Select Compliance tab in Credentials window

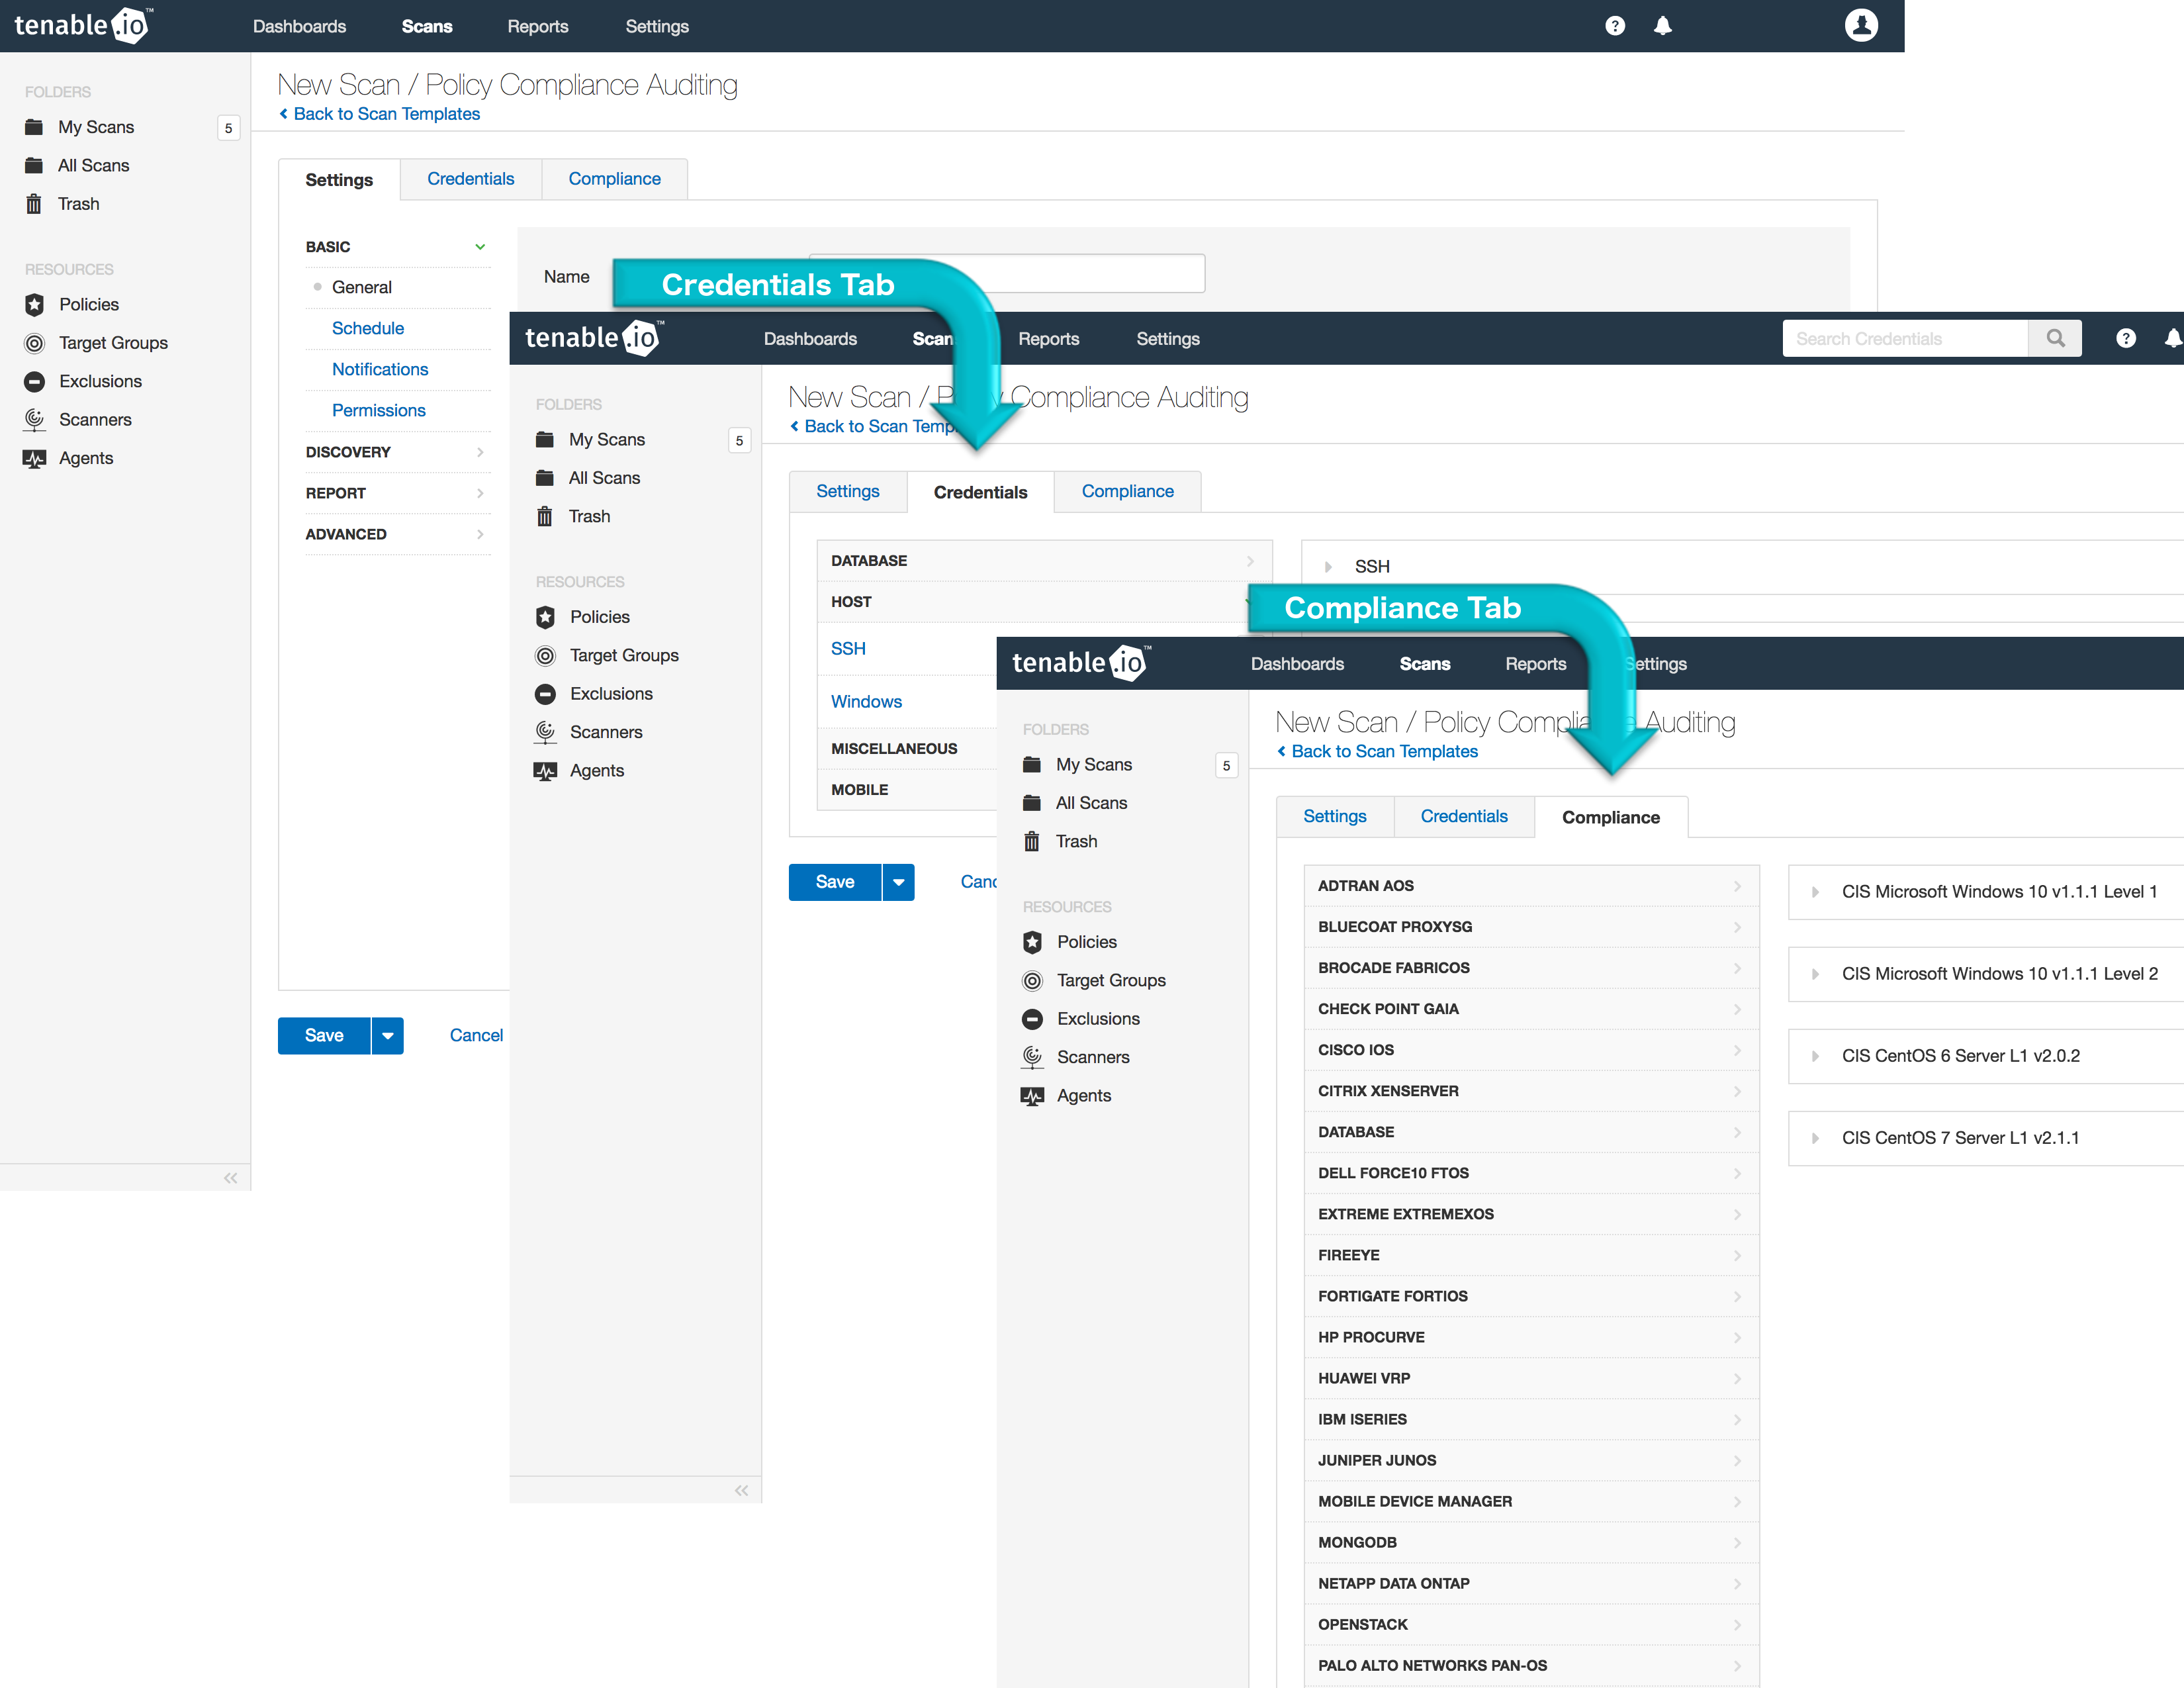coord(1127,491)
